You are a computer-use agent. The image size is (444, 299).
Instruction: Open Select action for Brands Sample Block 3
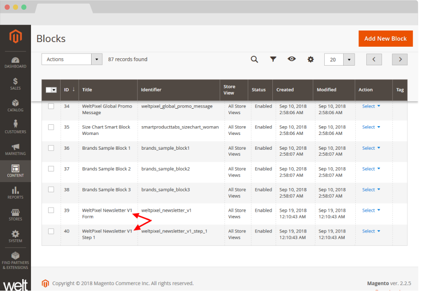371,190
